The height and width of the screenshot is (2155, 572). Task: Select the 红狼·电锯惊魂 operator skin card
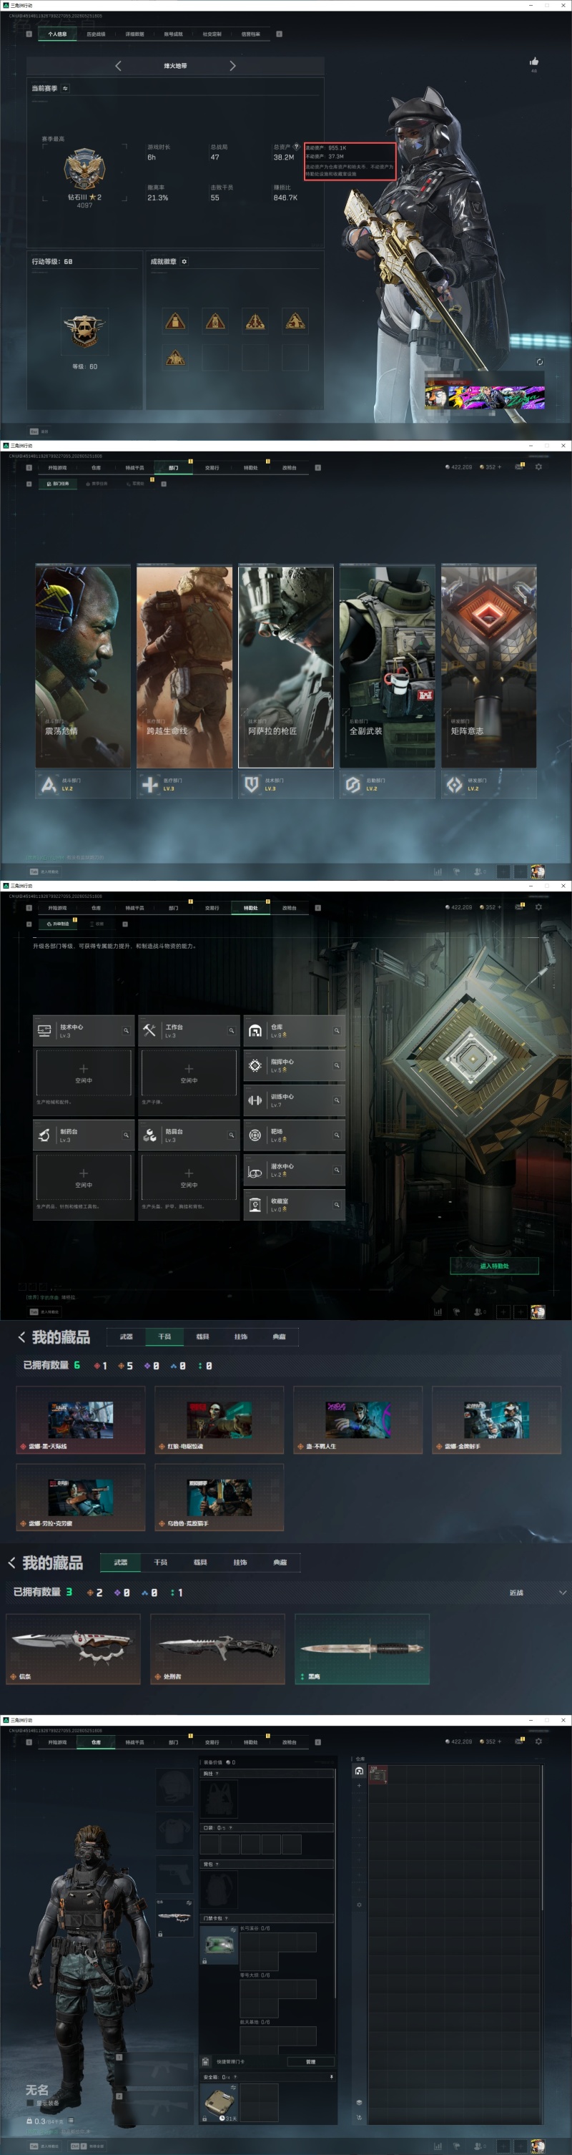point(220,1419)
